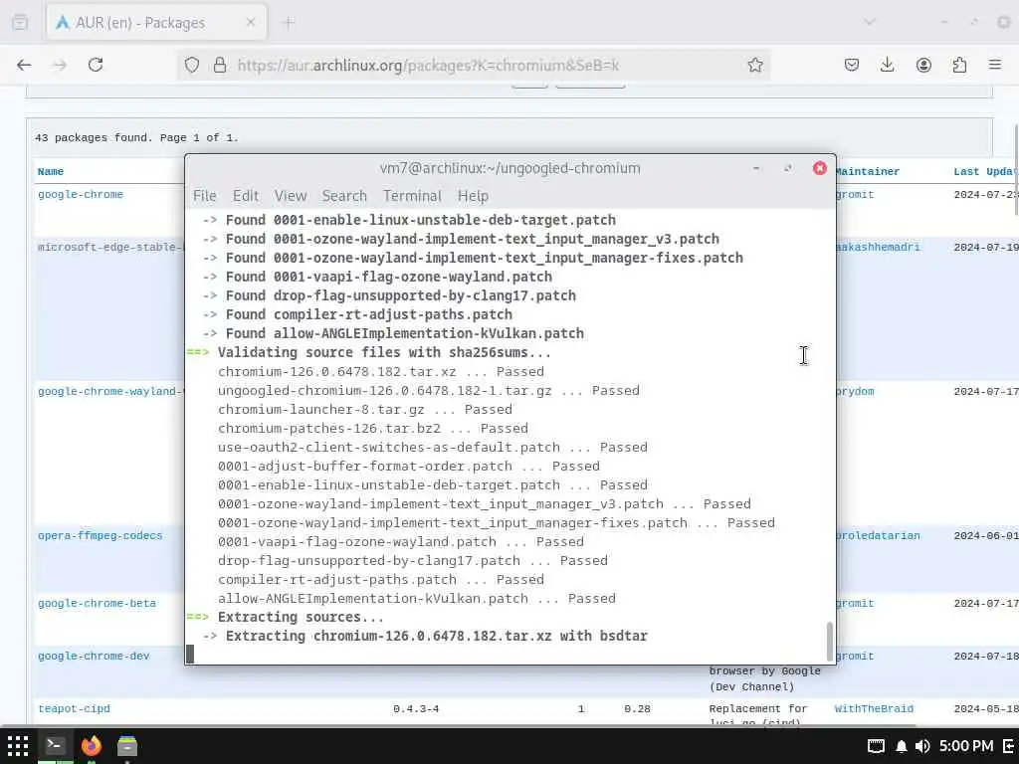Viewport: 1019px width, 764px height.
Task: Click the Firefox forward arrow
Action: coord(60,65)
